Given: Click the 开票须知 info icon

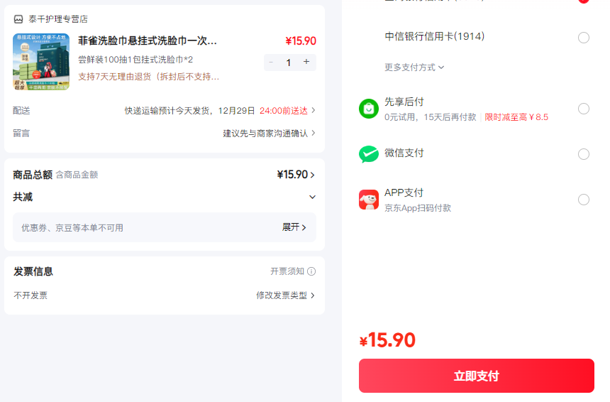Looking at the screenshot, I should click(311, 271).
